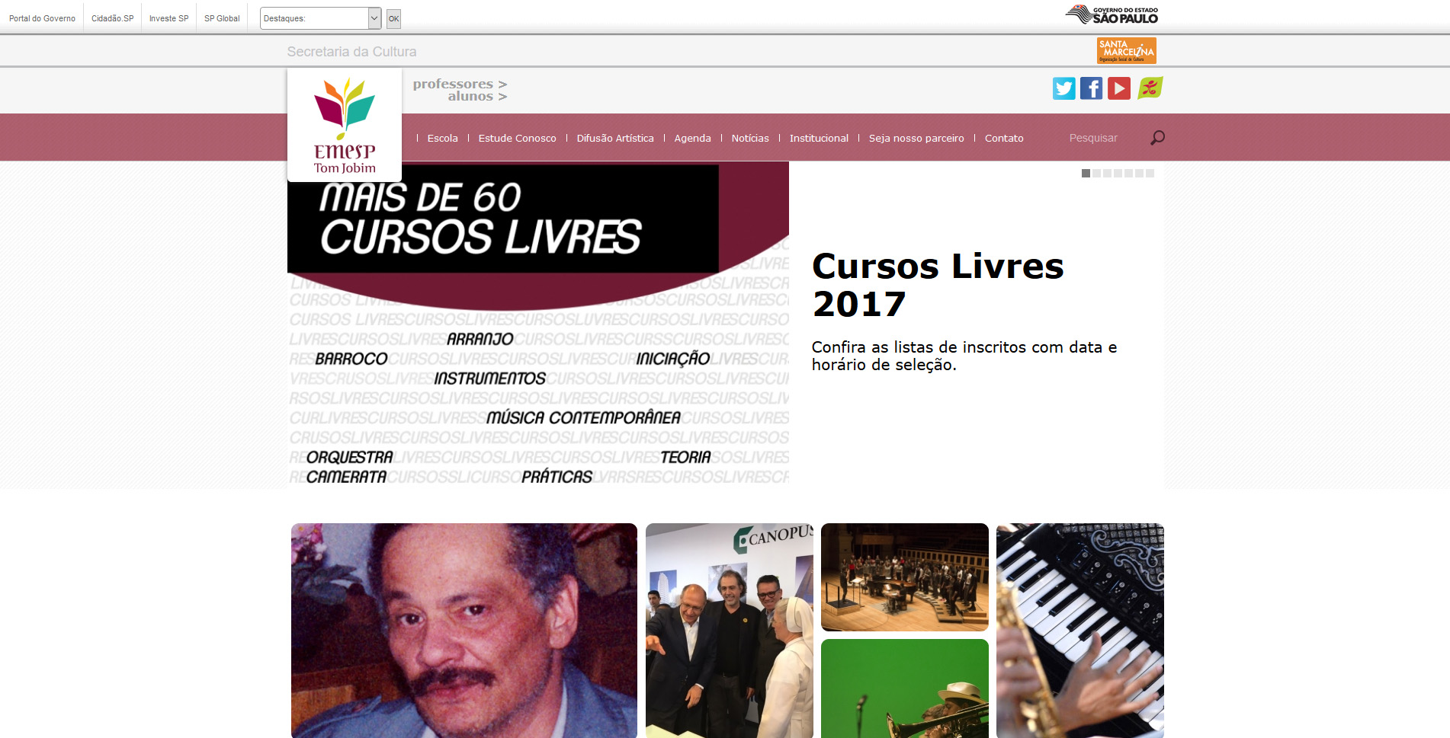1450x738 pixels.
Task: Open the Notícias menu item
Action: point(749,138)
